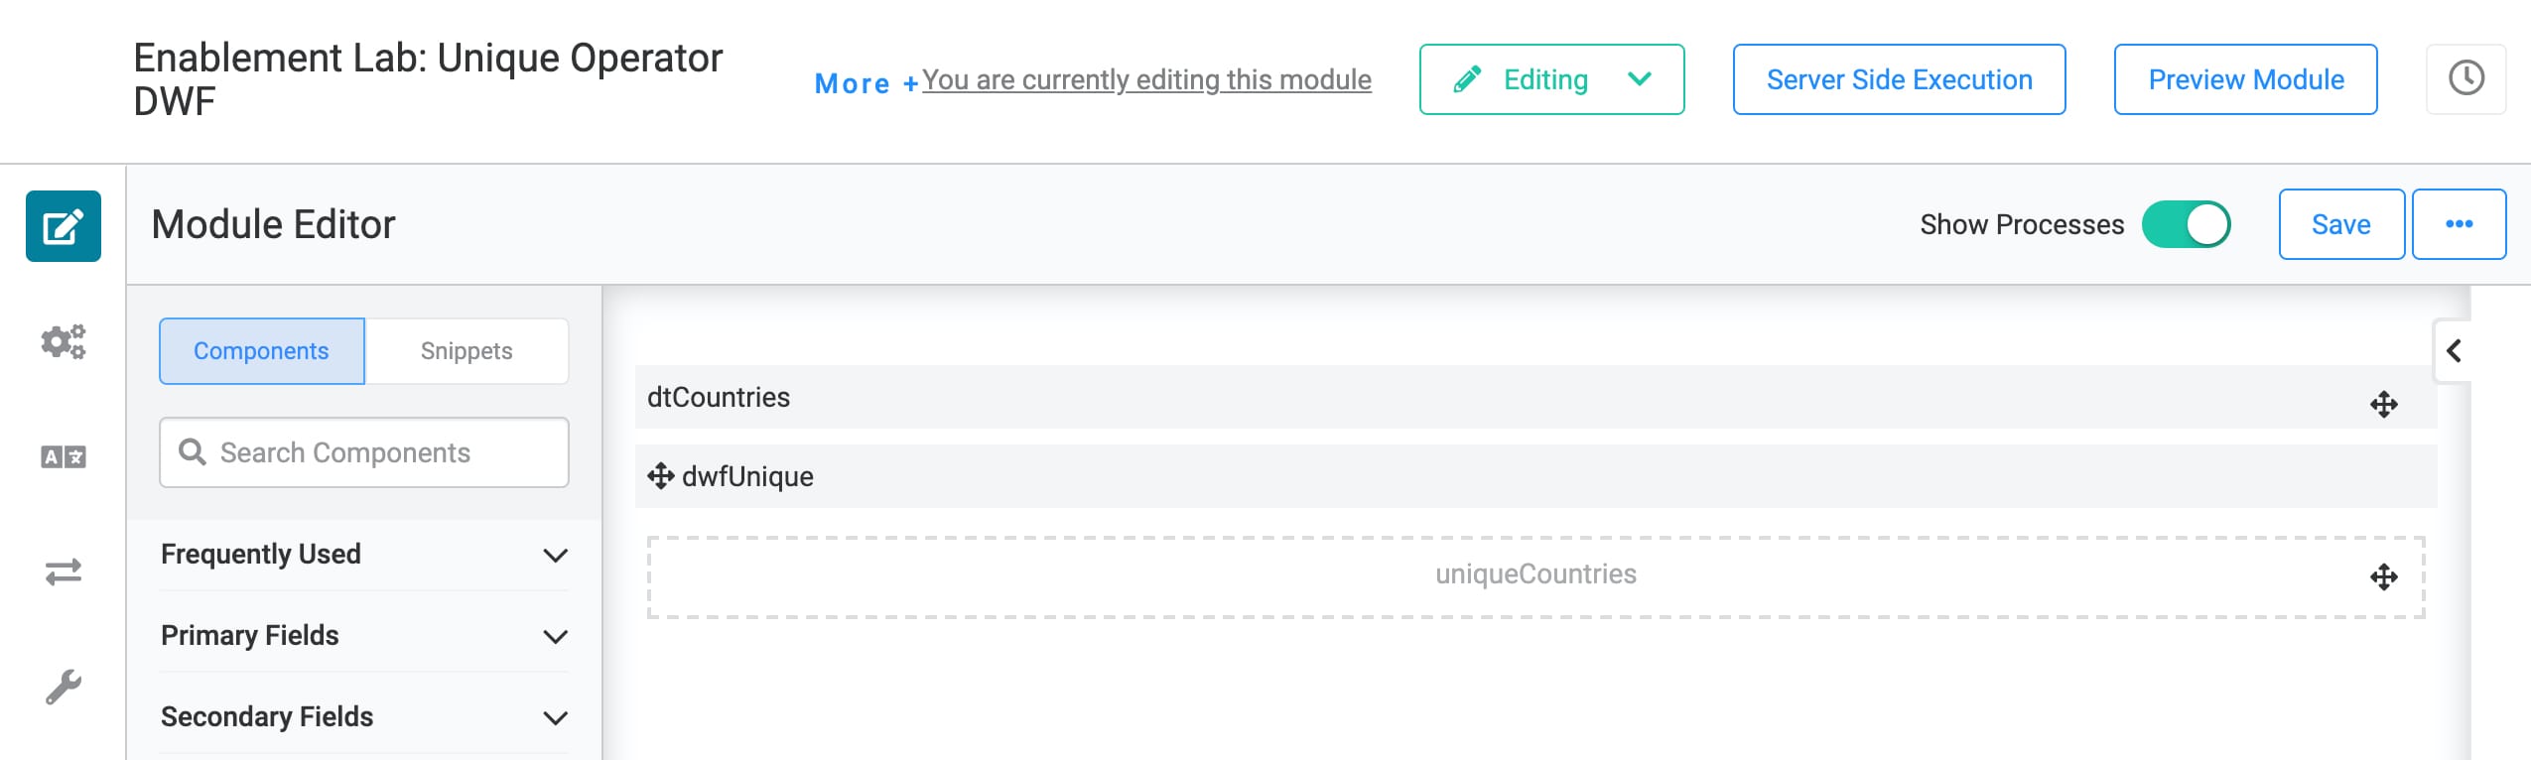Select the Components tab

click(x=262, y=351)
